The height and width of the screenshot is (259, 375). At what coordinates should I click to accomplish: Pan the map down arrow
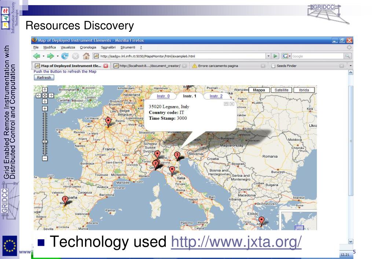click(x=45, y=101)
